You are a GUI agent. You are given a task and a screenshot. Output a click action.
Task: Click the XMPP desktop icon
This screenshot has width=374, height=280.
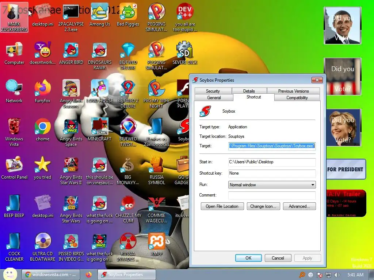156,245
